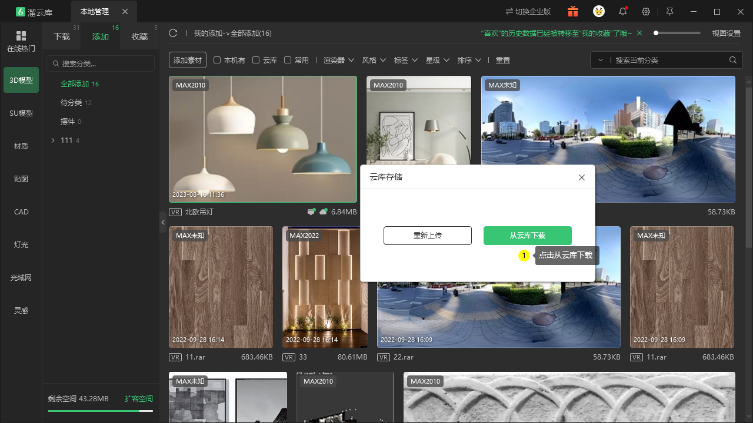The height and width of the screenshot is (423, 753).
Task: Click the 从云库下载 button
Action: 528,236
